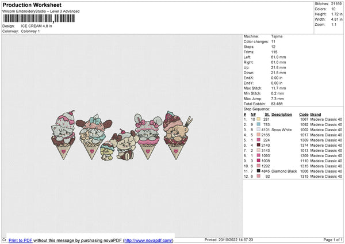Image resolution: width=345 pixels, height=244 pixels.
Task: Select the "Production Worksheet" title
Action: click(32, 5)
